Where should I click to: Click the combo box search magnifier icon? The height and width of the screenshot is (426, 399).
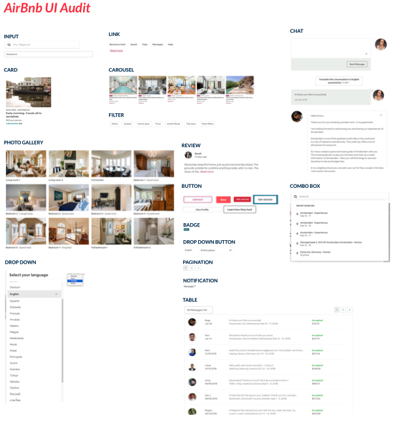pos(295,196)
